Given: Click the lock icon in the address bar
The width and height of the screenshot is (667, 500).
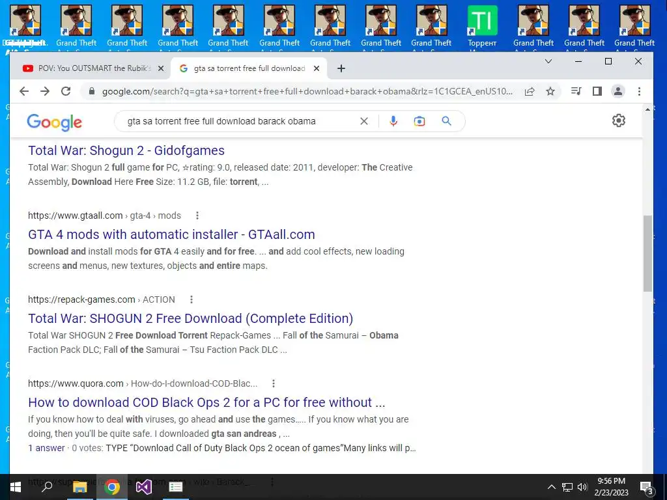Looking at the screenshot, I should point(91,91).
